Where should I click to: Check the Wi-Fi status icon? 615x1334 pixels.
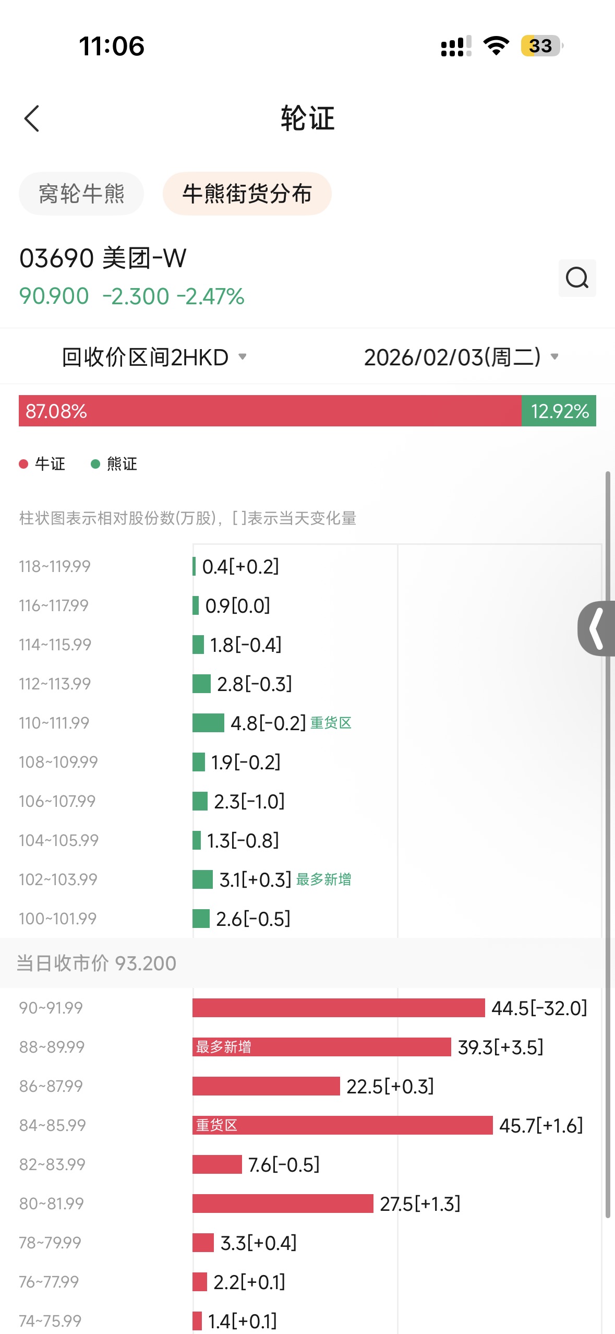496,46
